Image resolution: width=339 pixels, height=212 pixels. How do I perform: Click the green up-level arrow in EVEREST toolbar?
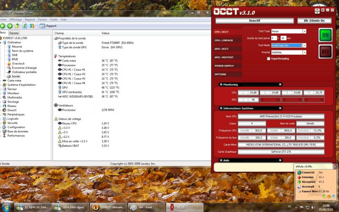(x=17, y=26)
